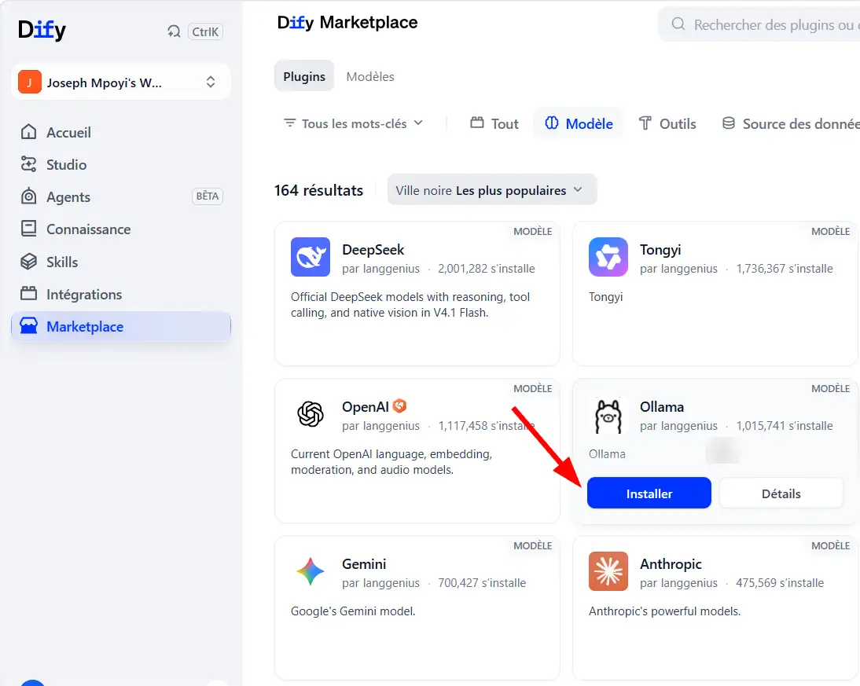Open workspace avatar J icon
Screen dimensions: 860x686
(30, 83)
